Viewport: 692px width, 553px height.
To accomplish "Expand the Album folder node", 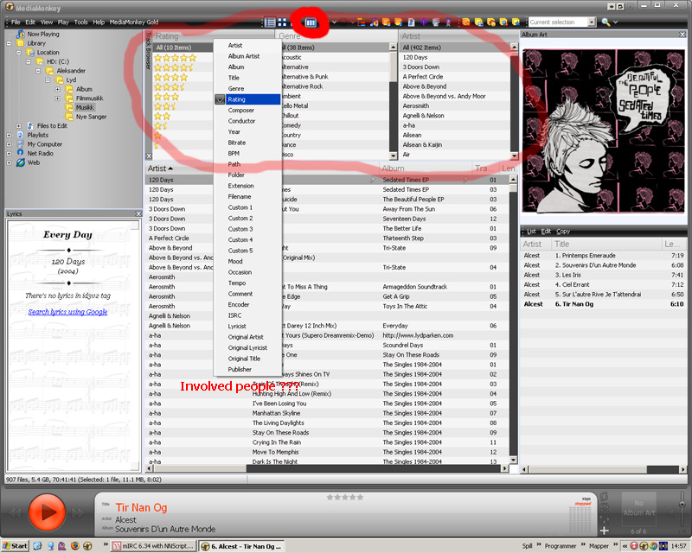I will (57, 89).
